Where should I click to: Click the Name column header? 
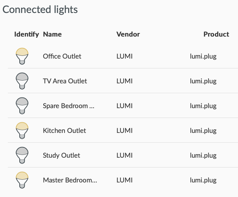click(52, 34)
